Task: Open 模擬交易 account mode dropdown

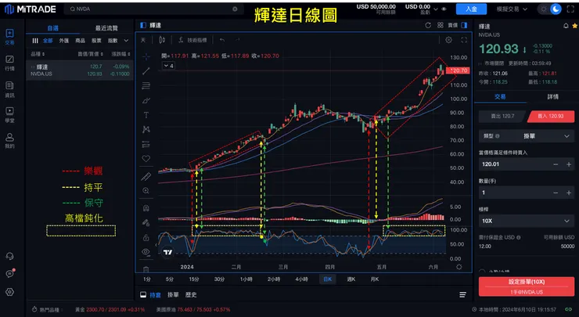Action: 512,9
